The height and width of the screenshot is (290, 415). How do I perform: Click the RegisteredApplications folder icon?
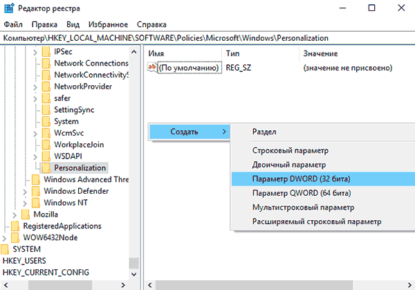tap(15, 226)
